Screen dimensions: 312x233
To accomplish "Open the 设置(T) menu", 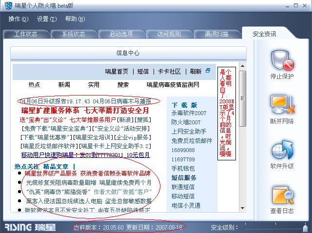I will coord(47,19).
